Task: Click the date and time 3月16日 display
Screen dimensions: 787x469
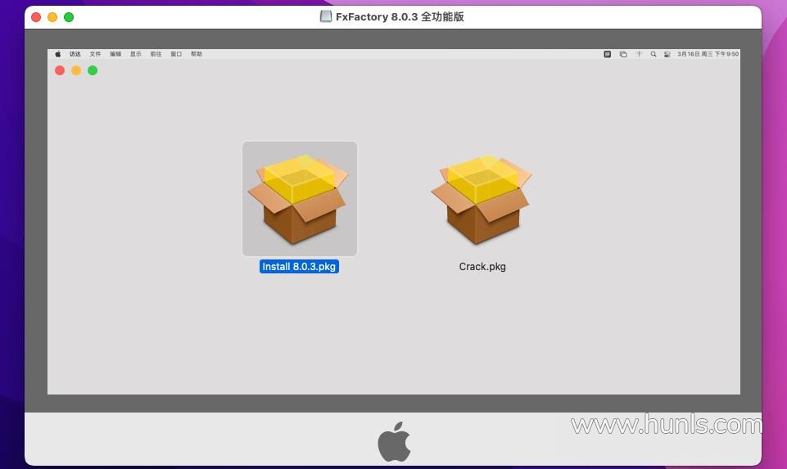Action: [708, 54]
